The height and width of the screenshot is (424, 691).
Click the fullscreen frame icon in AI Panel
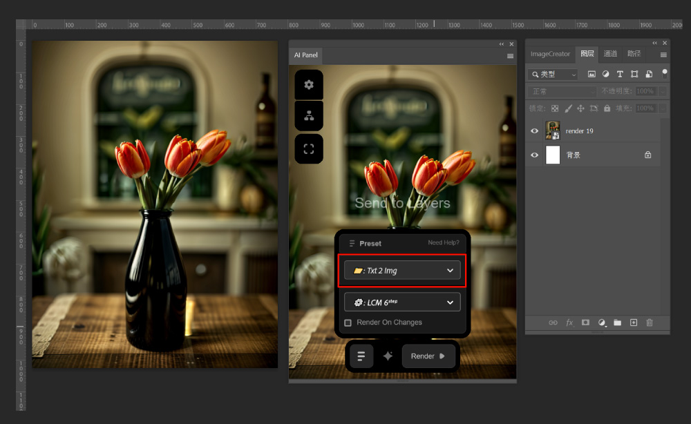309,148
